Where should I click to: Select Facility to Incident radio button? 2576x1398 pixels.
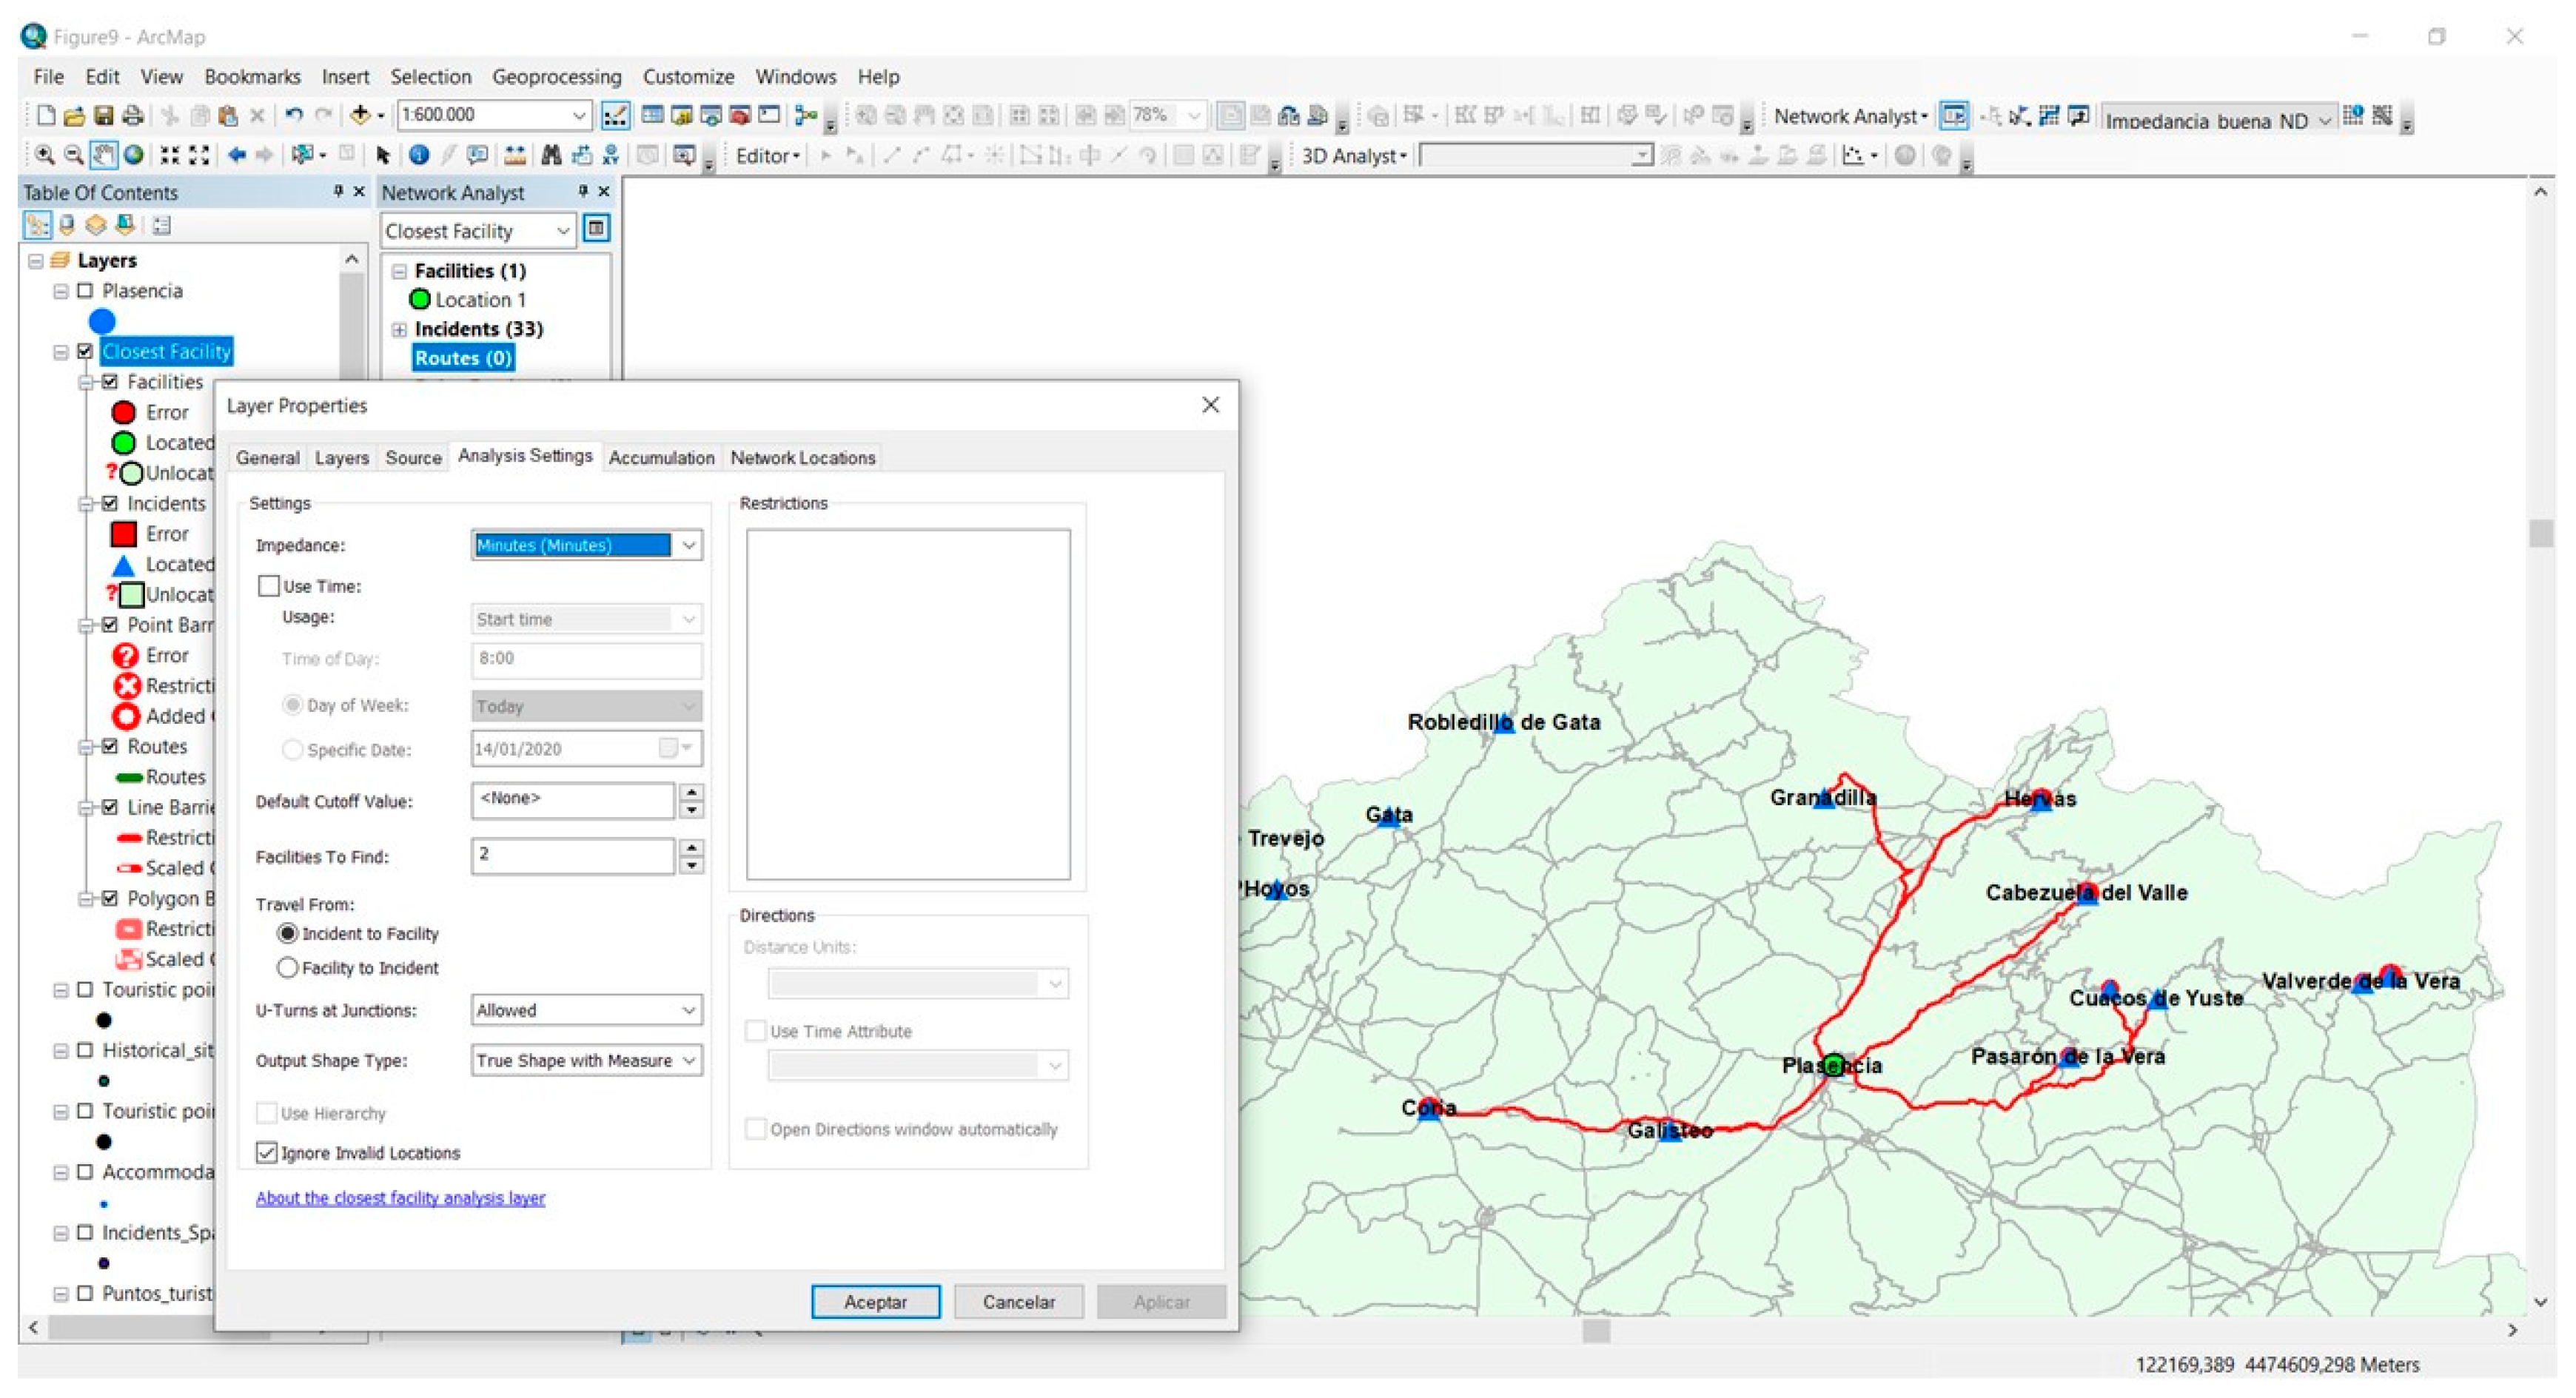(288, 968)
